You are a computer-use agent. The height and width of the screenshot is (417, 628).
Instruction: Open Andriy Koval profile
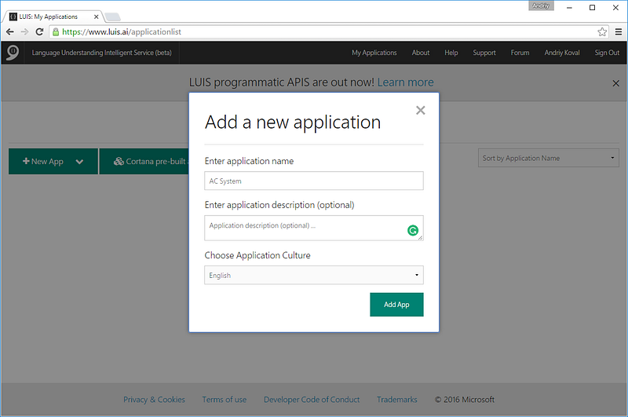pyautogui.click(x=562, y=53)
